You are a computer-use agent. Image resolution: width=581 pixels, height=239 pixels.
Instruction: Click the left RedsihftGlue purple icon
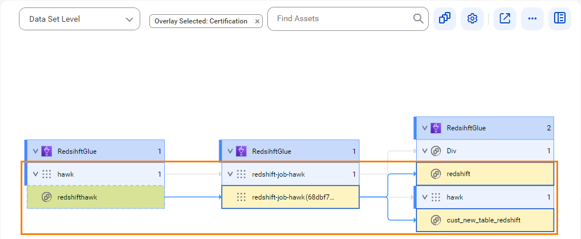point(47,151)
